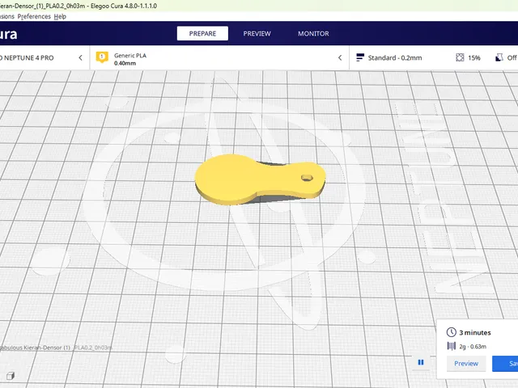Switch to the PREPARE stage

point(202,33)
